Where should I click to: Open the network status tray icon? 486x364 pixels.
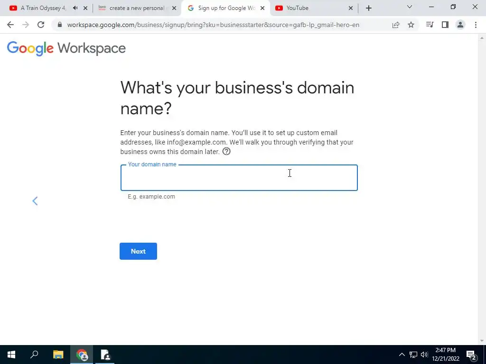[x=413, y=355]
